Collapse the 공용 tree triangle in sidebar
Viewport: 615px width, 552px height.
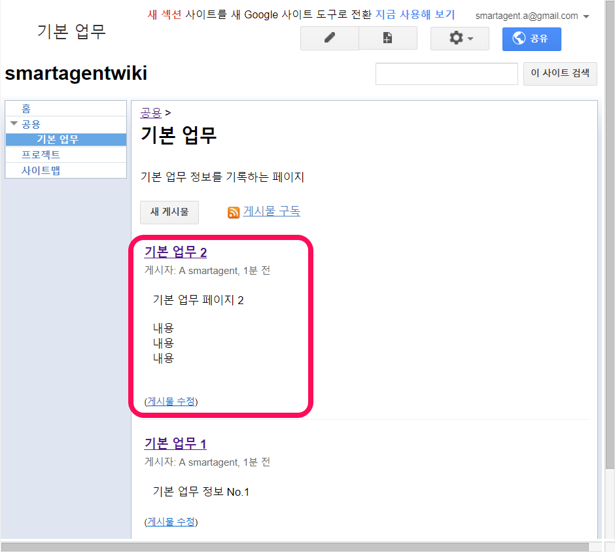tap(14, 124)
